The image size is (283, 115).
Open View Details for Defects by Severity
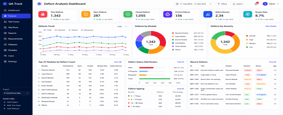pyautogui.click(x=271, y=26)
